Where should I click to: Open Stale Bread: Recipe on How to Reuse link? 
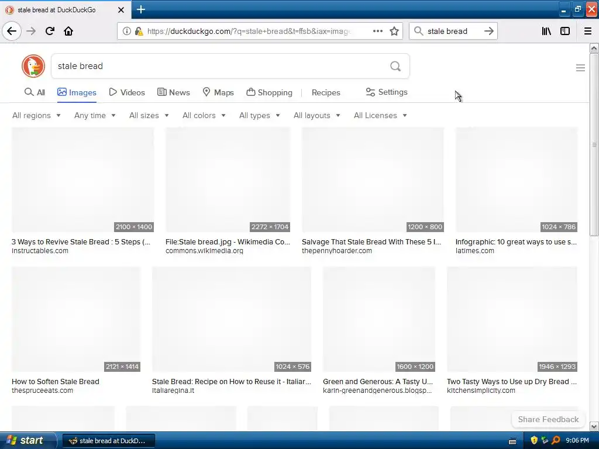tap(232, 381)
